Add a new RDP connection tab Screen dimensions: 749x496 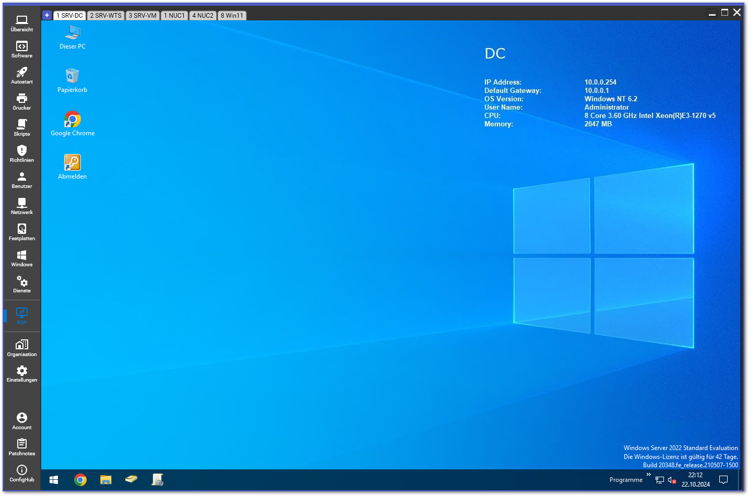47,15
